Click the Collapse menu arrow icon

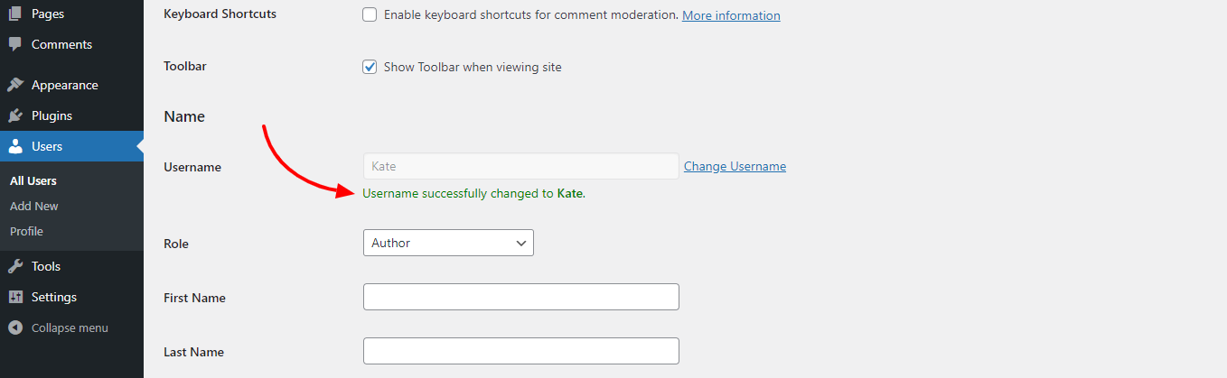pyautogui.click(x=15, y=327)
